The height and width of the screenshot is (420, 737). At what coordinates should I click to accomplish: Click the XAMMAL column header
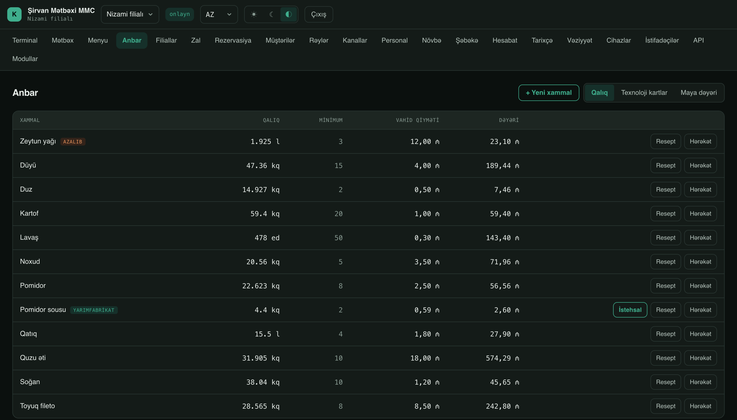30,120
